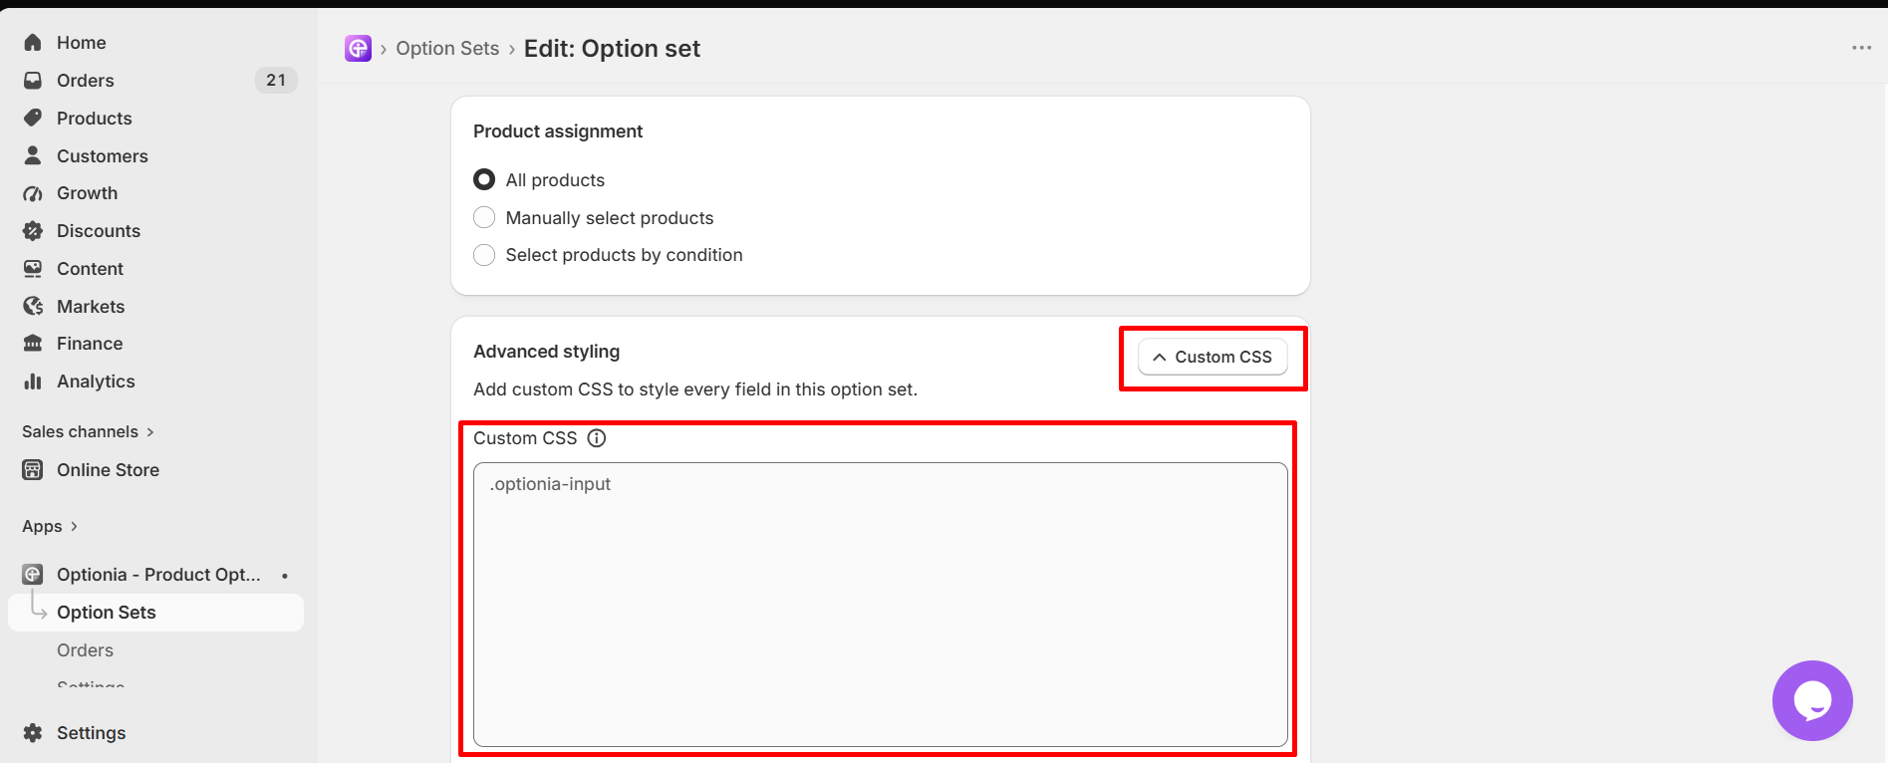Select the All products radio button

484,179
